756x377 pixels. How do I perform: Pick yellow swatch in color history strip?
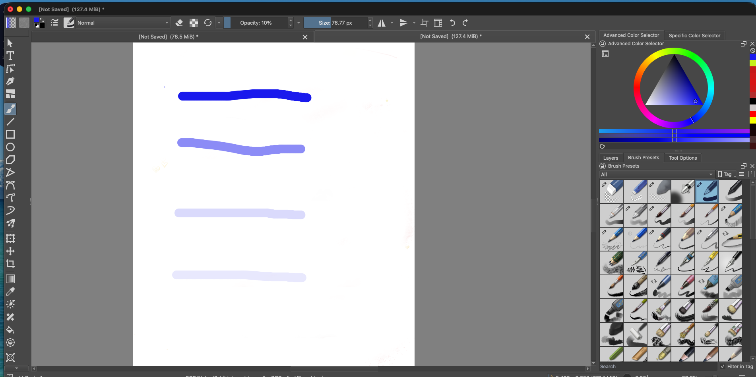pyautogui.click(x=752, y=120)
